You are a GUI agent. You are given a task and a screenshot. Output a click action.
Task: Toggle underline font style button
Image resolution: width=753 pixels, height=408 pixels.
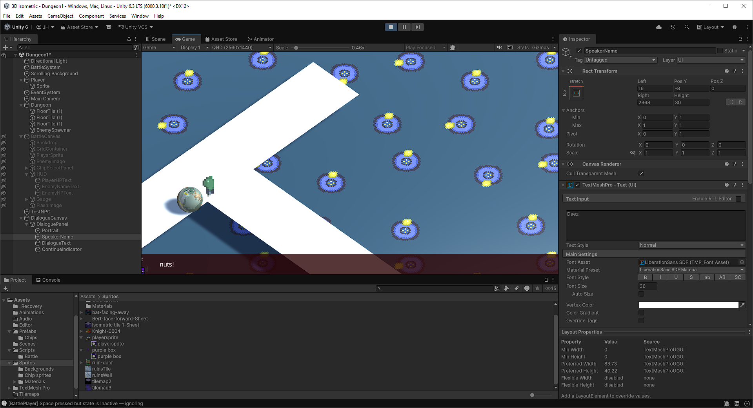click(x=676, y=277)
